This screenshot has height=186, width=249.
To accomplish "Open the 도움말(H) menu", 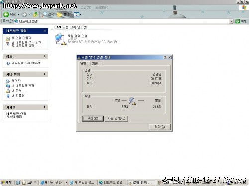I will tap(102, 7).
